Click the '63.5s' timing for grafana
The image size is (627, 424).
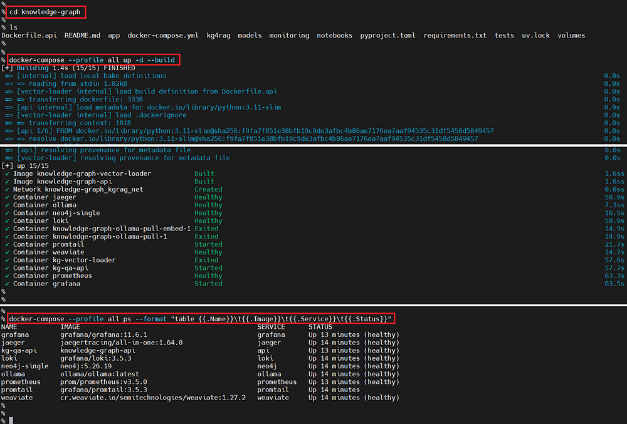click(614, 284)
